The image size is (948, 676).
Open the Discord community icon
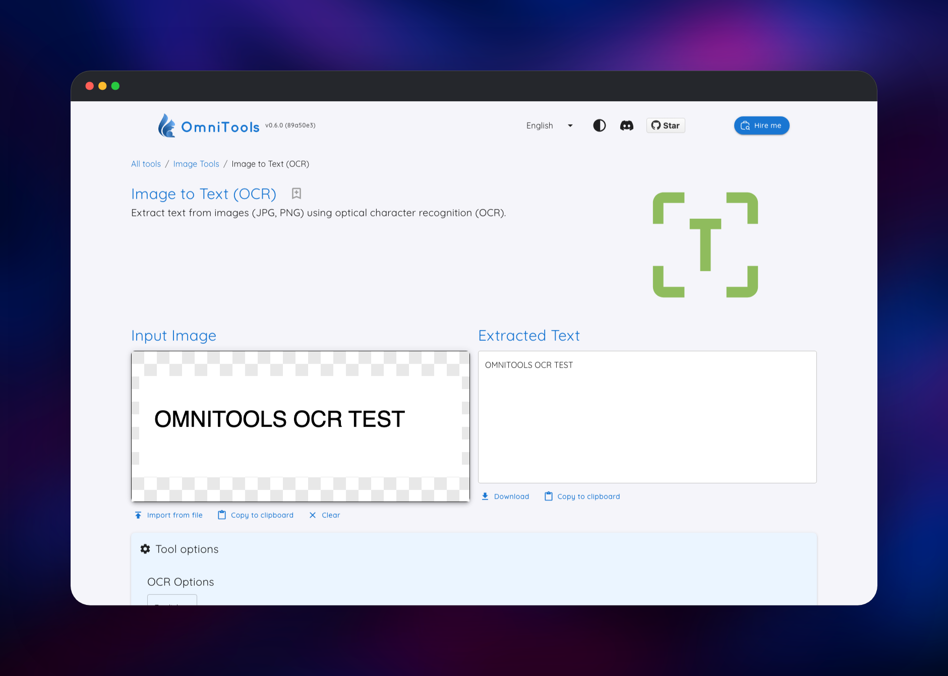(x=627, y=126)
